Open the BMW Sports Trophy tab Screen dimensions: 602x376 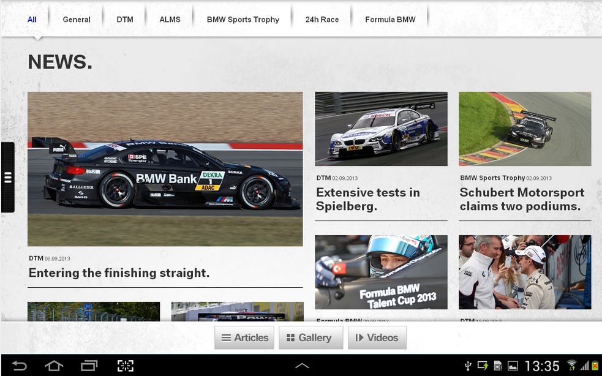pos(243,20)
